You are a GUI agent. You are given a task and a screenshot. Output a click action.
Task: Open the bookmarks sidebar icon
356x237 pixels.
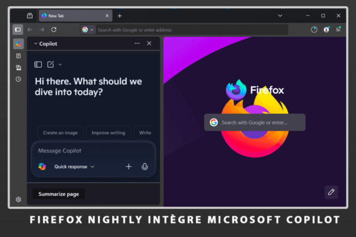click(x=18, y=56)
